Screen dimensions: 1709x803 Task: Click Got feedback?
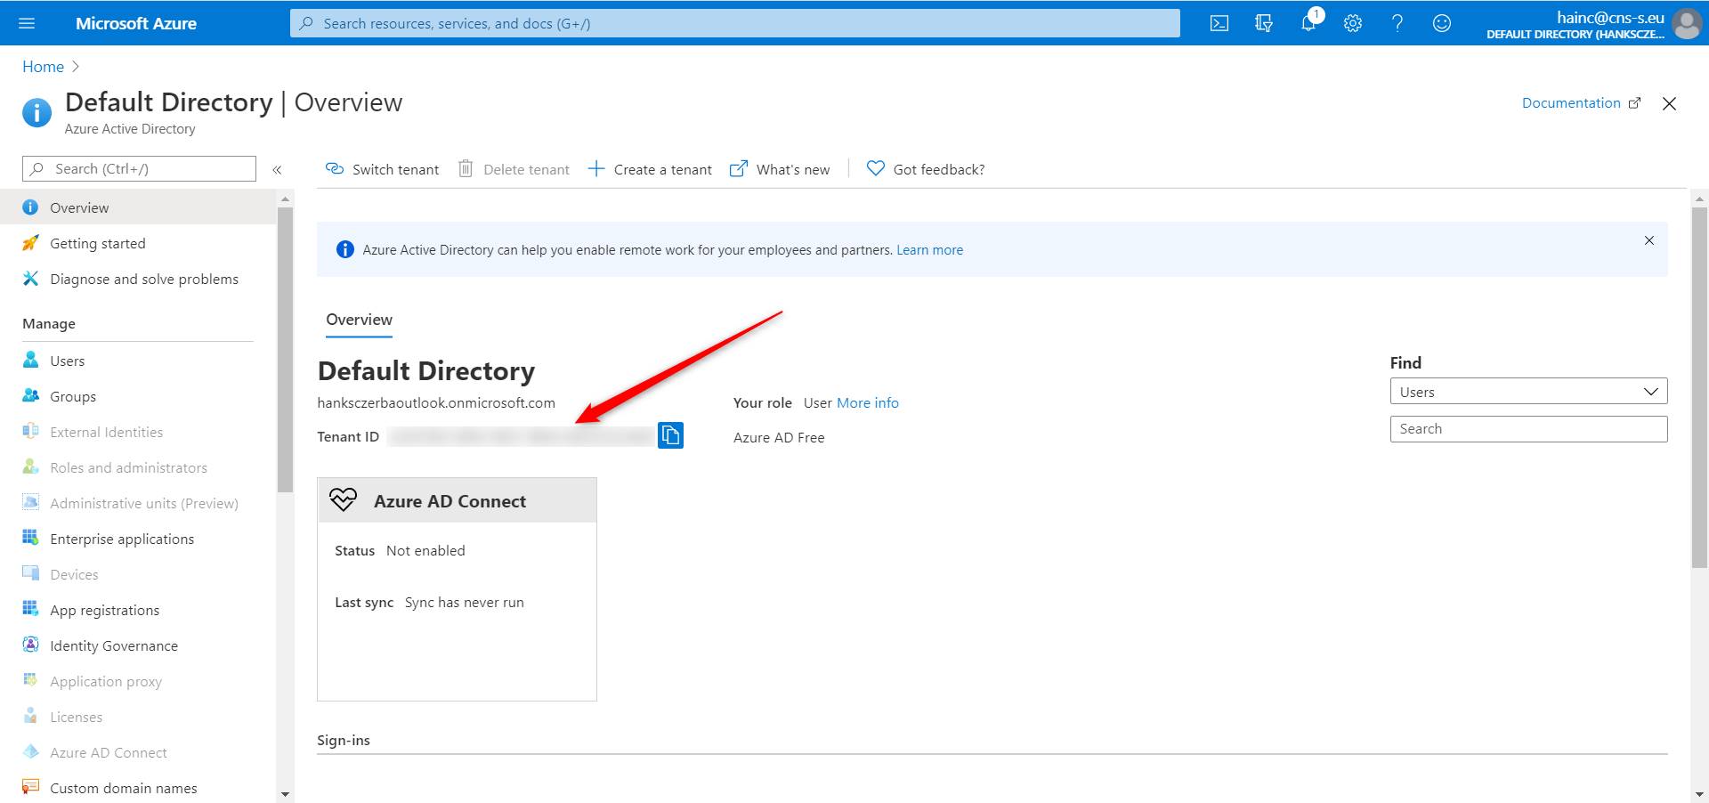click(x=926, y=169)
